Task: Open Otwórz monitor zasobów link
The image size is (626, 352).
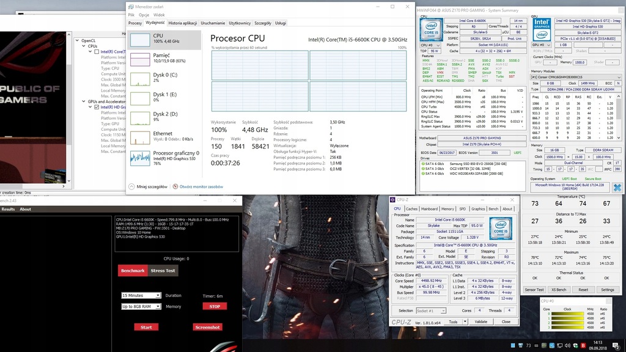Action: pos(201,186)
